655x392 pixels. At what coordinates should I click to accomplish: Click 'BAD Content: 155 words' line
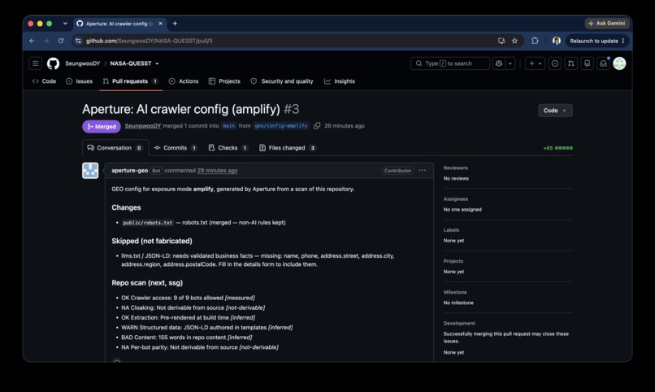[x=186, y=338]
